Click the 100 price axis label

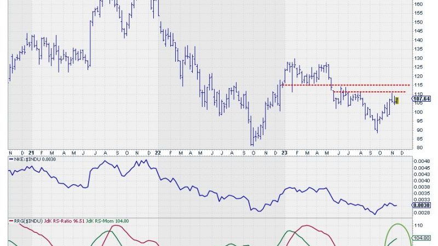pyautogui.click(x=418, y=112)
